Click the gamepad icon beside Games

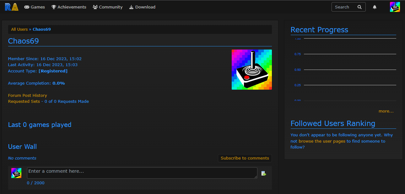(x=27, y=7)
